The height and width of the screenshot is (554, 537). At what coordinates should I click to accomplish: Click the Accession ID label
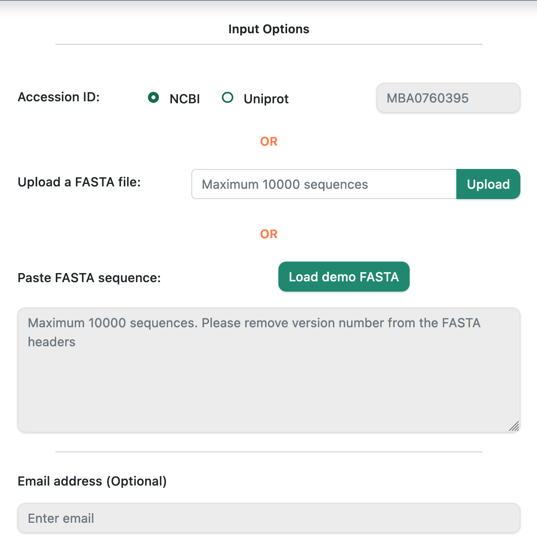point(59,97)
